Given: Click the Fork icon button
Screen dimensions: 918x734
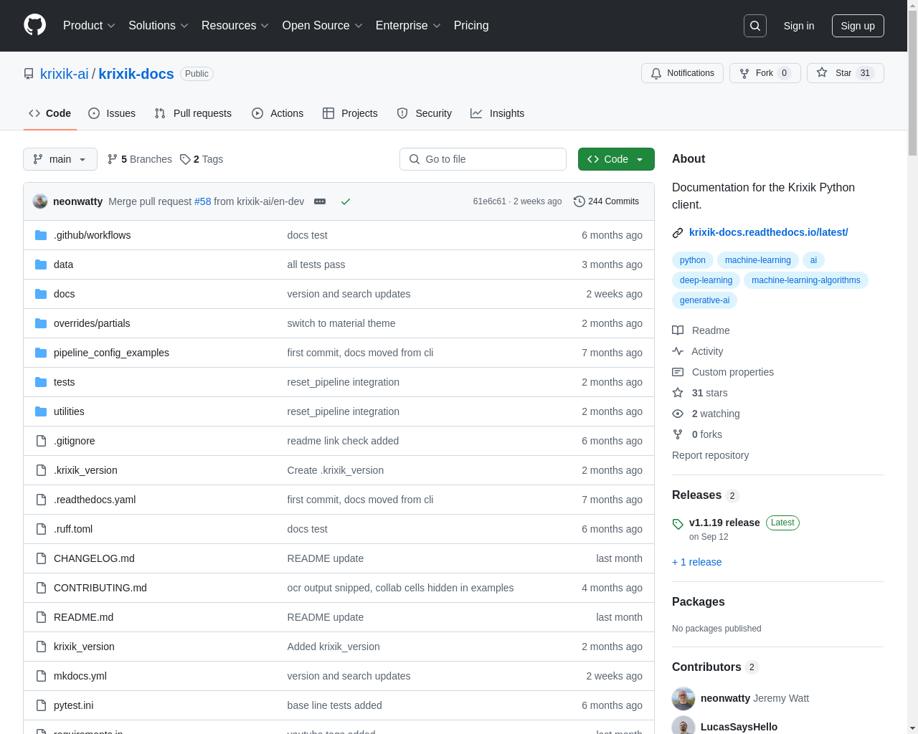Looking at the screenshot, I should 744,73.
